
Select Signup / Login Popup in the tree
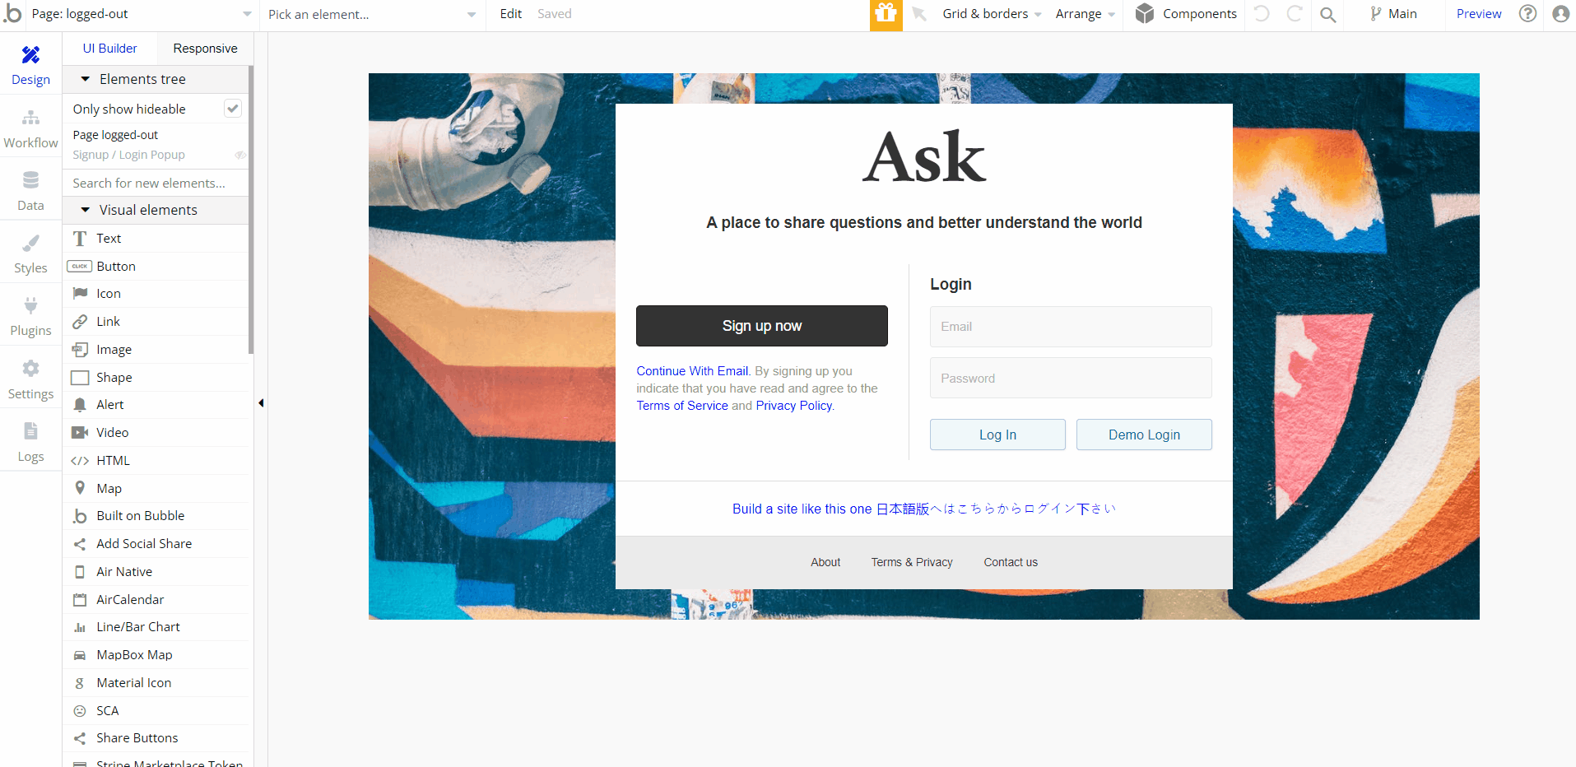[x=128, y=155]
